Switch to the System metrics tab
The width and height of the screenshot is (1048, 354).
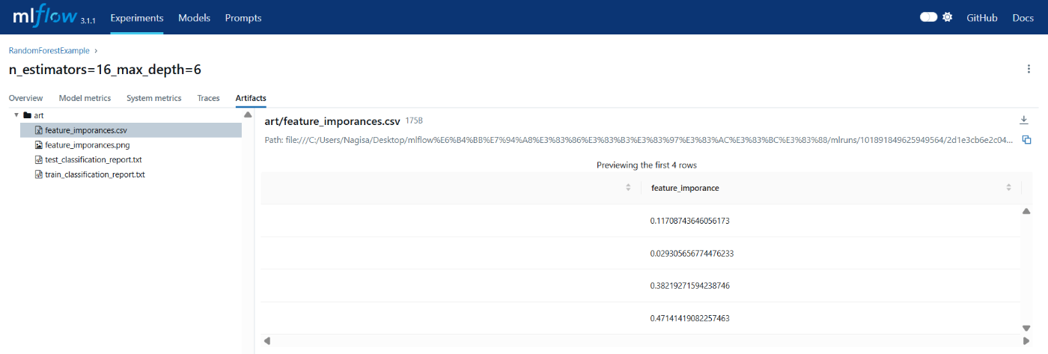click(154, 98)
